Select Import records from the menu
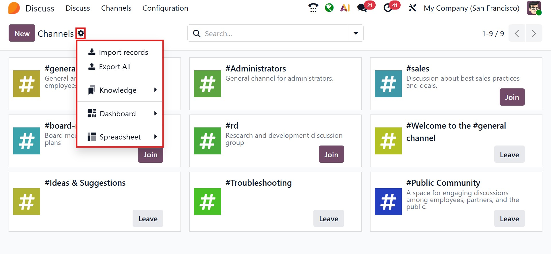This screenshot has width=551, height=254. click(123, 52)
